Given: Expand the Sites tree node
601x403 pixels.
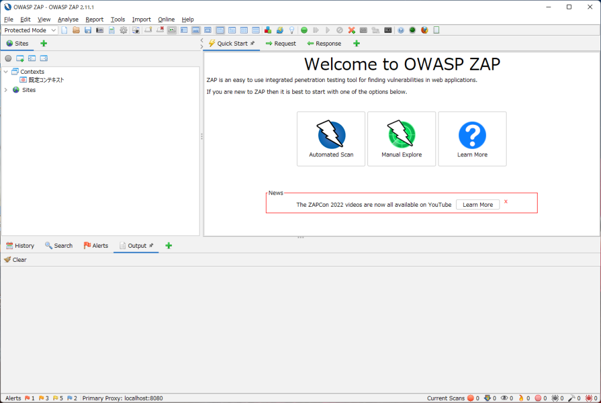Looking at the screenshot, I should click(6, 90).
